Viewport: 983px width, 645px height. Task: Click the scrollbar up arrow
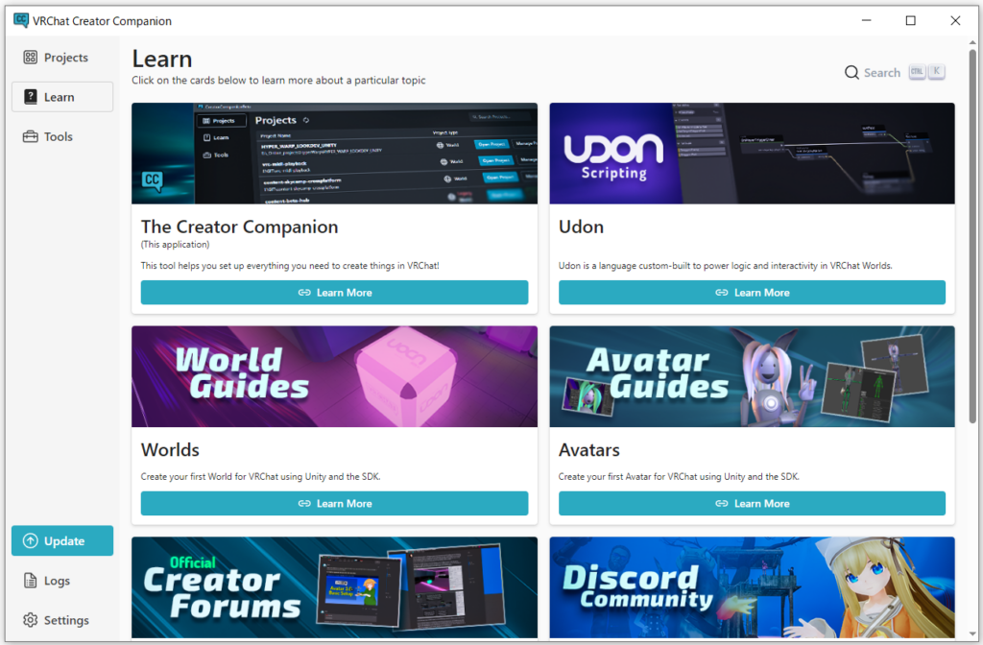972,42
